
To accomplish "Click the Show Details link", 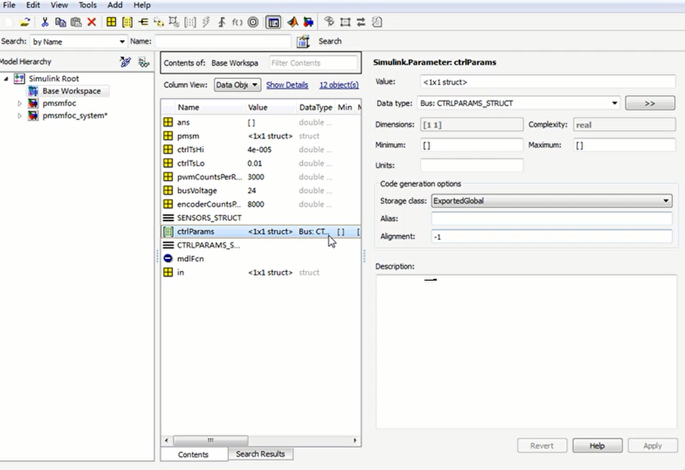I will 287,85.
